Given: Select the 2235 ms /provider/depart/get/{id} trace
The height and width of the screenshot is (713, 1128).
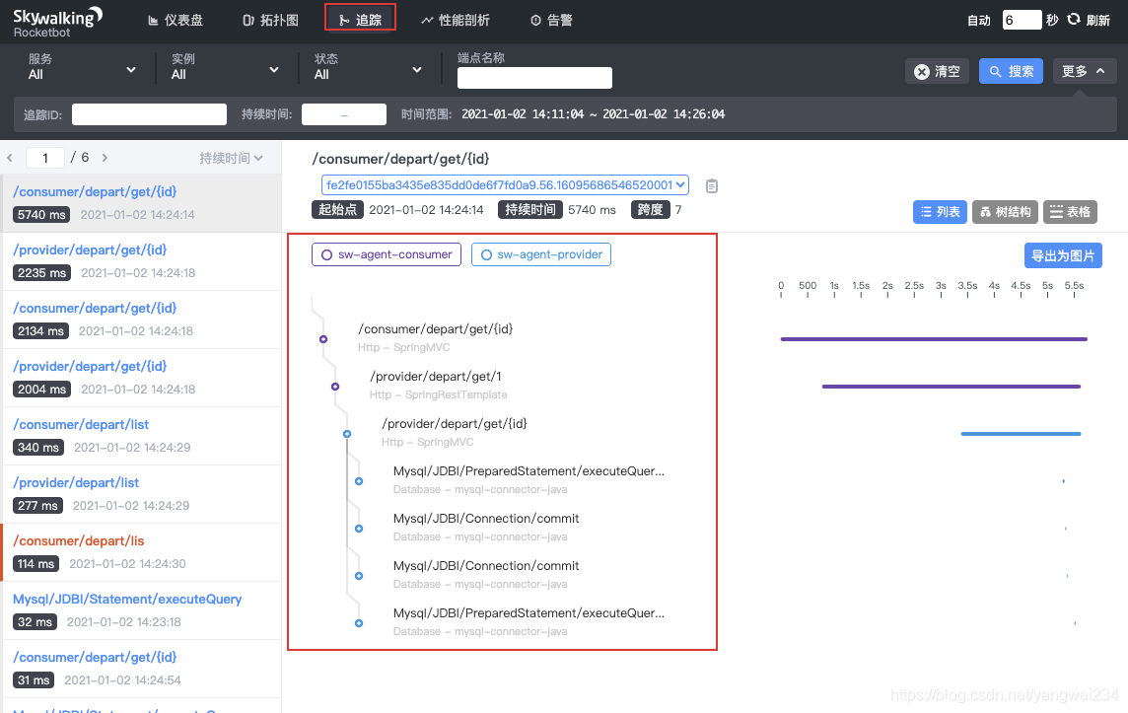Looking at the screenshot, I should [141, 261].
